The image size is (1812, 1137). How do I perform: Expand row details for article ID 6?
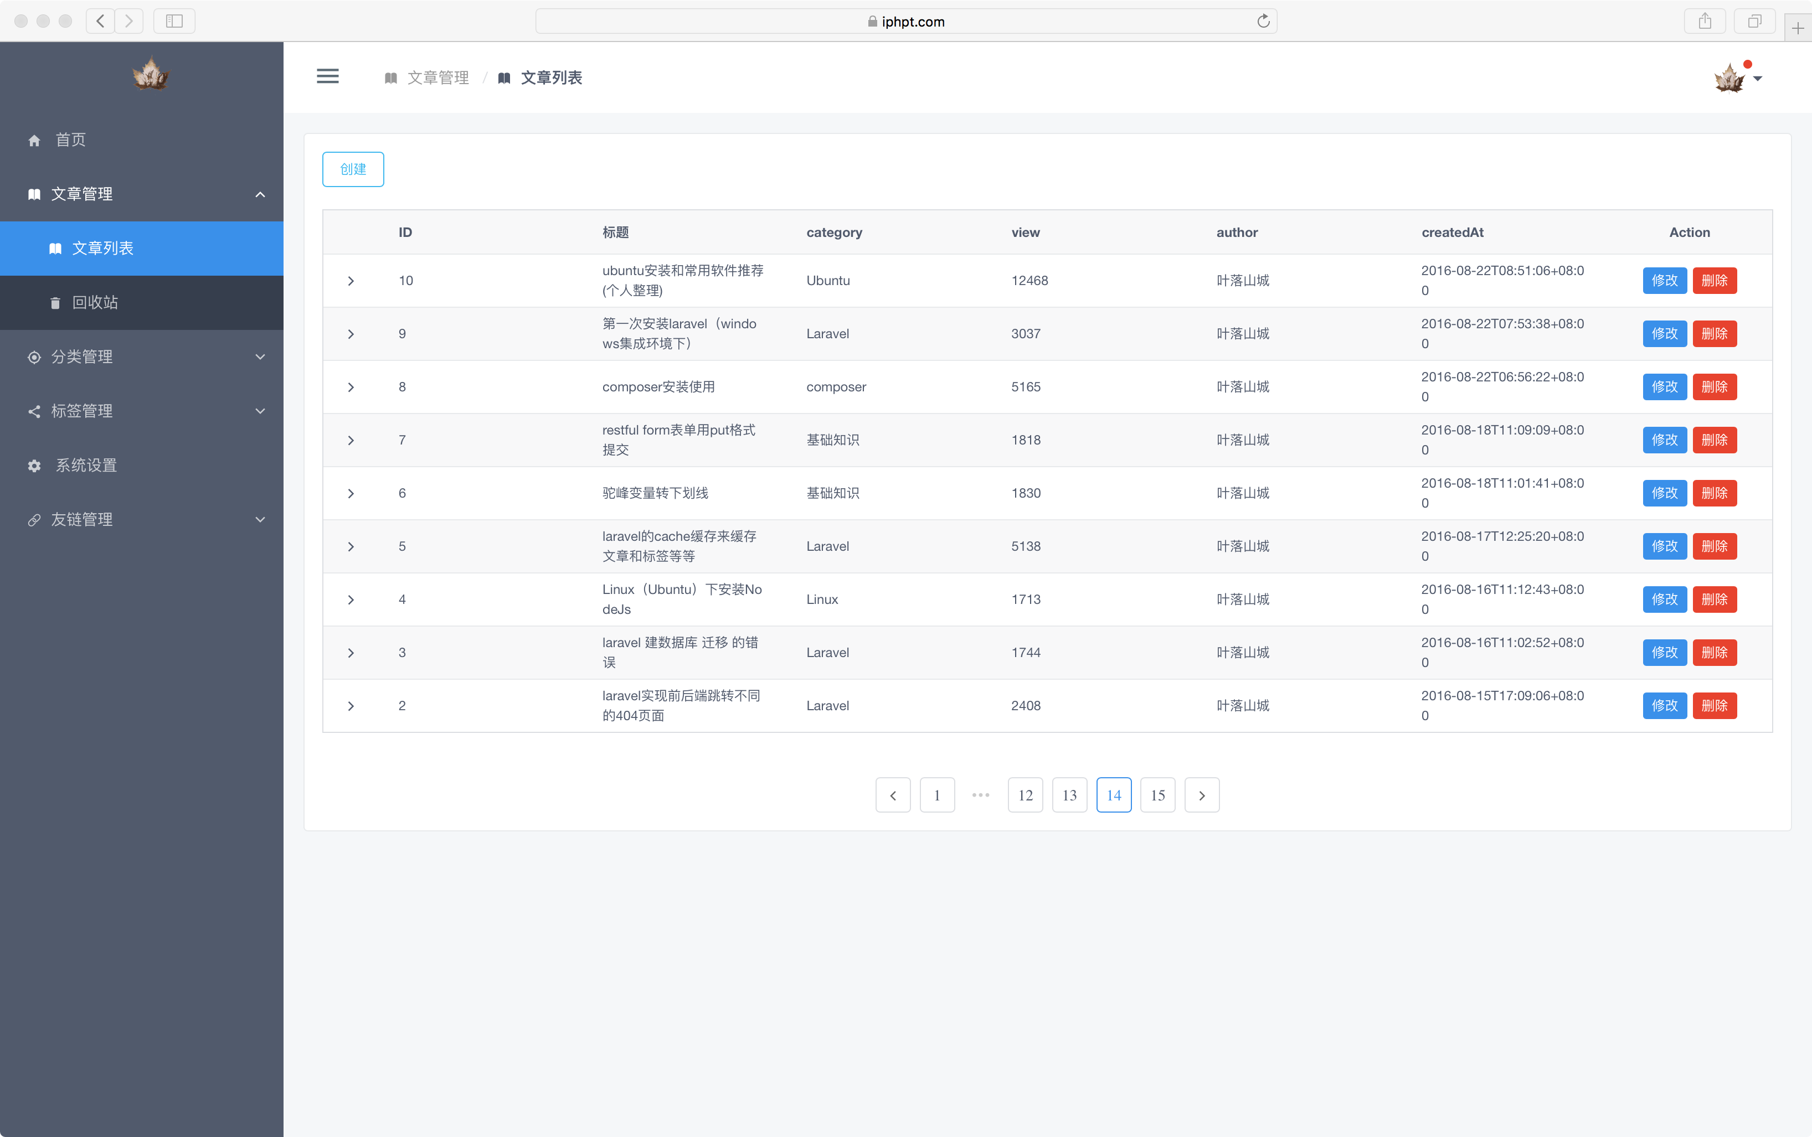[351, 494]
